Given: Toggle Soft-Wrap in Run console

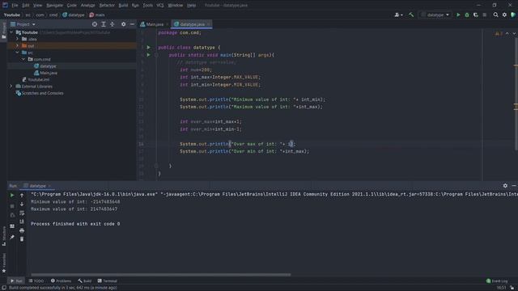Looking at the screenshot, I should tap(22, 213).
